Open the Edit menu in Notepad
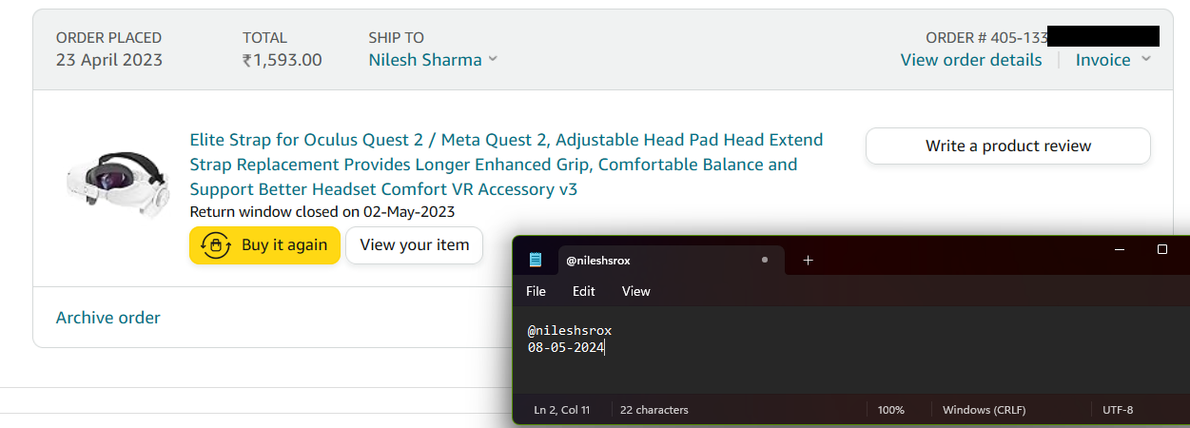Image resolution: width=1190 pixels, height=428 pixels. tap(584, 291)
